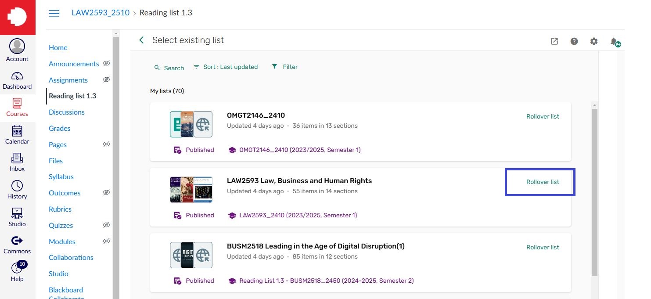Click the visibility eye icon next to Pages

[x=106, y=144]
